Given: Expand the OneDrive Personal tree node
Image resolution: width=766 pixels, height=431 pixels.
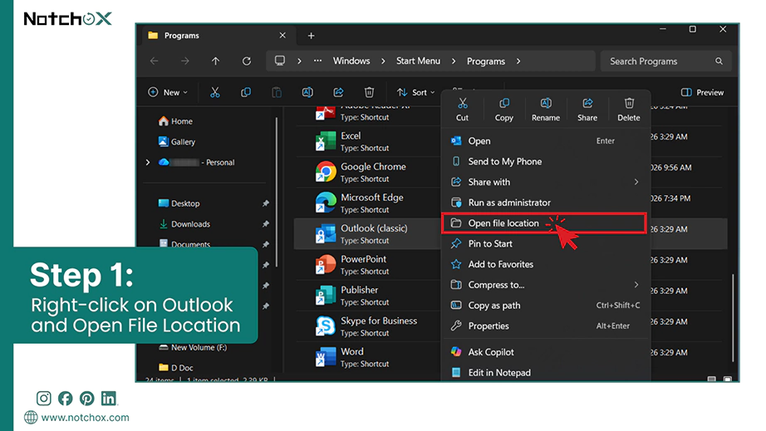Looking at the screenshot, I should click(x=148, y=162).
